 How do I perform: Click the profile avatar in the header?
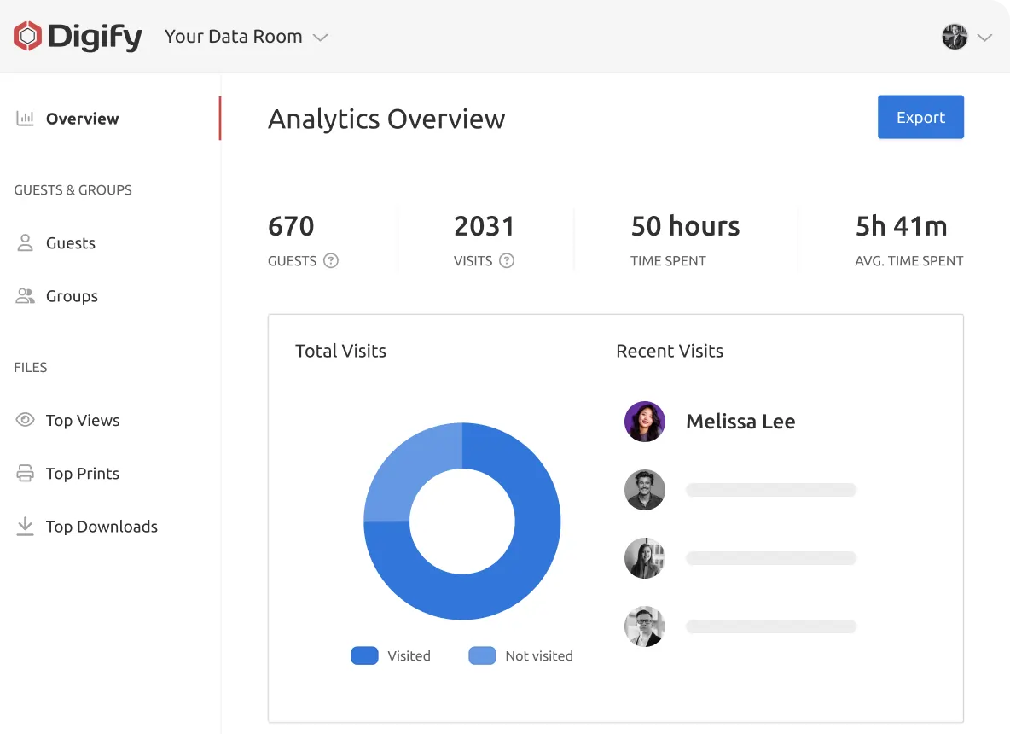pyautogui.click(x=955, y=37)
